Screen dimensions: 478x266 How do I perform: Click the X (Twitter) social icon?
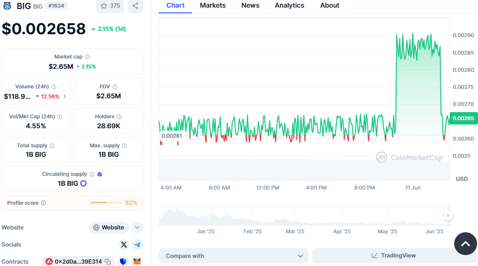tap(124, 245)
